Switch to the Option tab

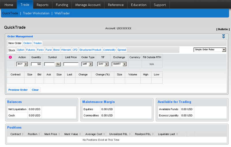tap(21, 50)
